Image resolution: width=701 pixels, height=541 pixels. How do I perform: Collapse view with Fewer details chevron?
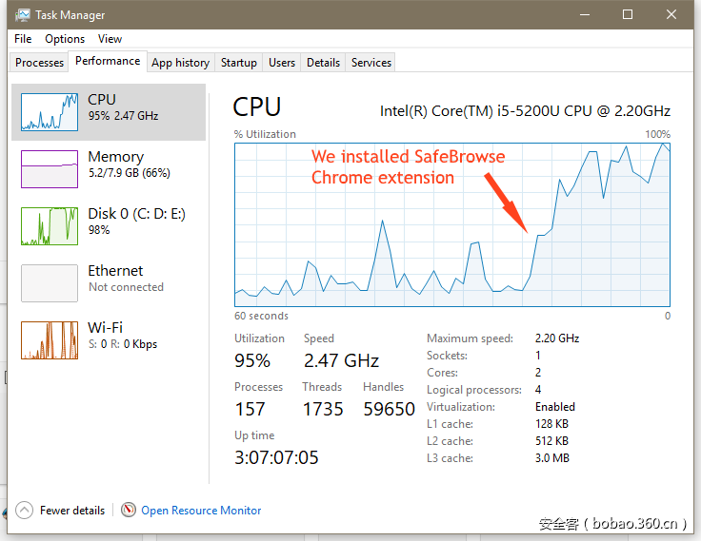[x=25, y=511]
